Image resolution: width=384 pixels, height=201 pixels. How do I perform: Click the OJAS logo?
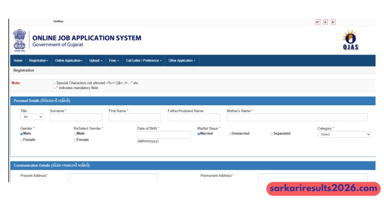tap(350, 41)
